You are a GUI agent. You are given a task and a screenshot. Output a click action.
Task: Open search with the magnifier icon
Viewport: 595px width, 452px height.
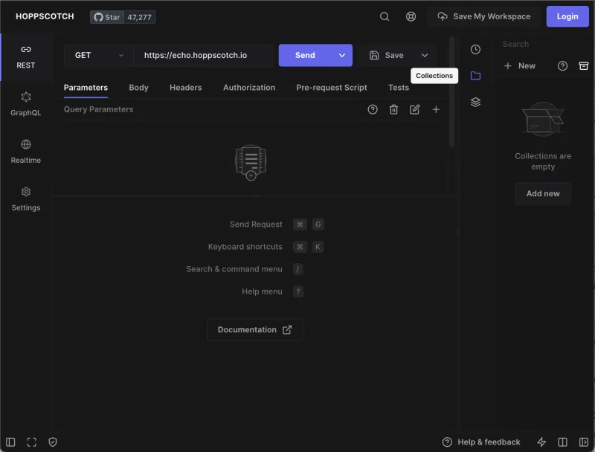(x=385, y=16)
